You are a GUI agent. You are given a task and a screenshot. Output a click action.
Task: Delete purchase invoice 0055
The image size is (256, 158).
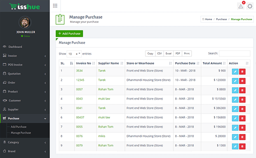pos(242,128)
